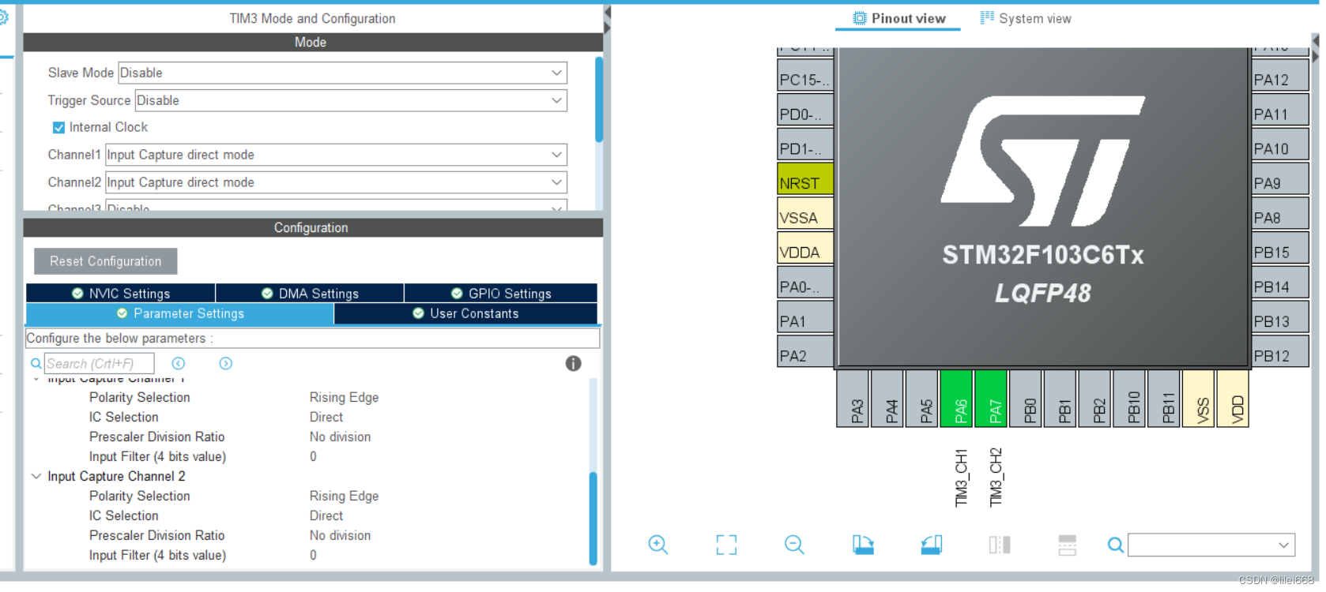Click the TIM3_CH1 pin label
The image size is (1326, 592).
[961, 478]
